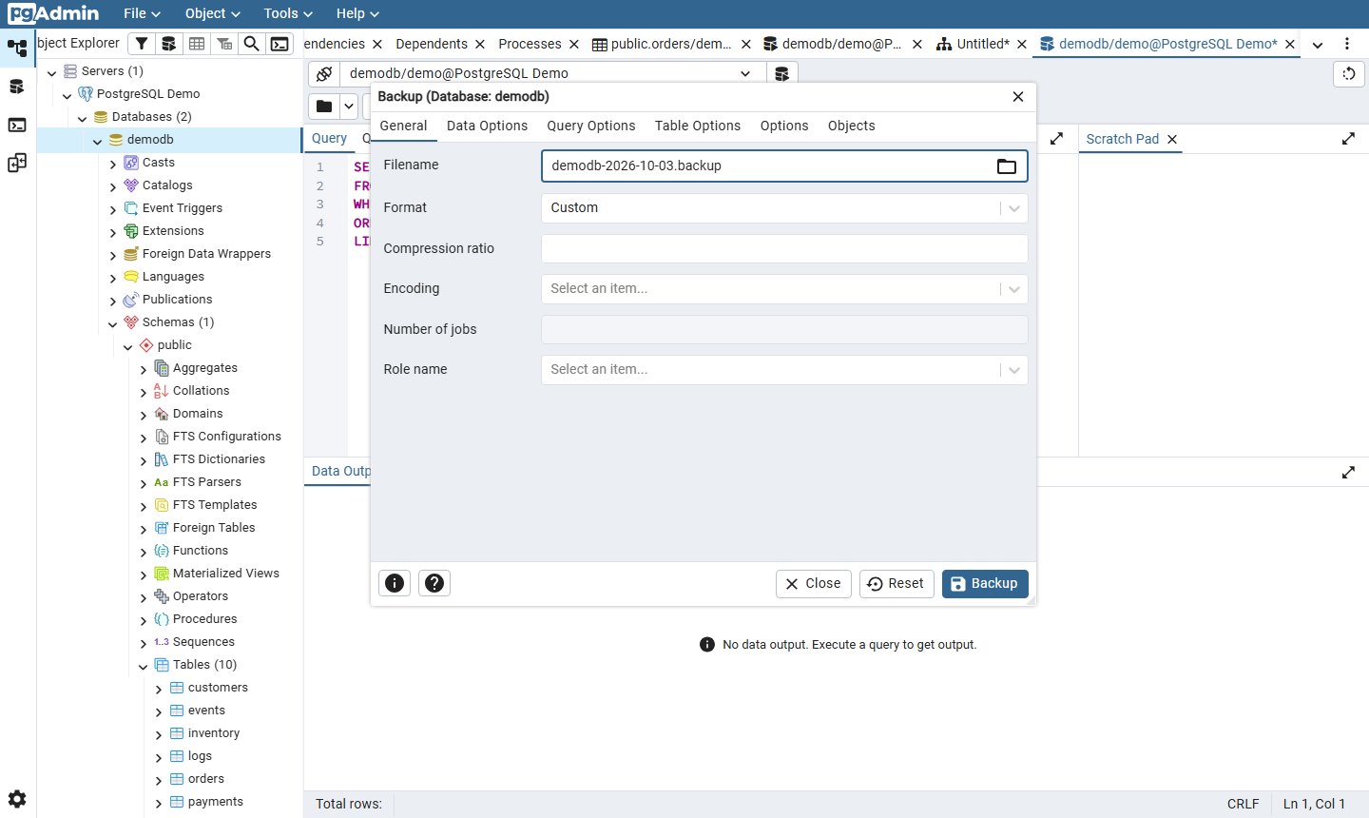Click the Backup button
Viewport: 1369px width, 818px height.
pos(985,584)
